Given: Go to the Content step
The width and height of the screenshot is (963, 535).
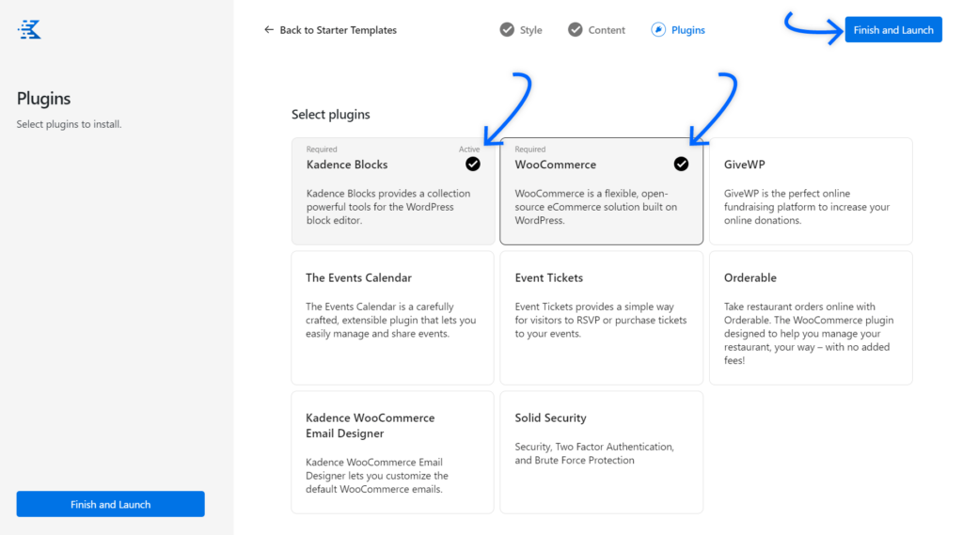Looking at the screenshot, I should click(596, 29).
